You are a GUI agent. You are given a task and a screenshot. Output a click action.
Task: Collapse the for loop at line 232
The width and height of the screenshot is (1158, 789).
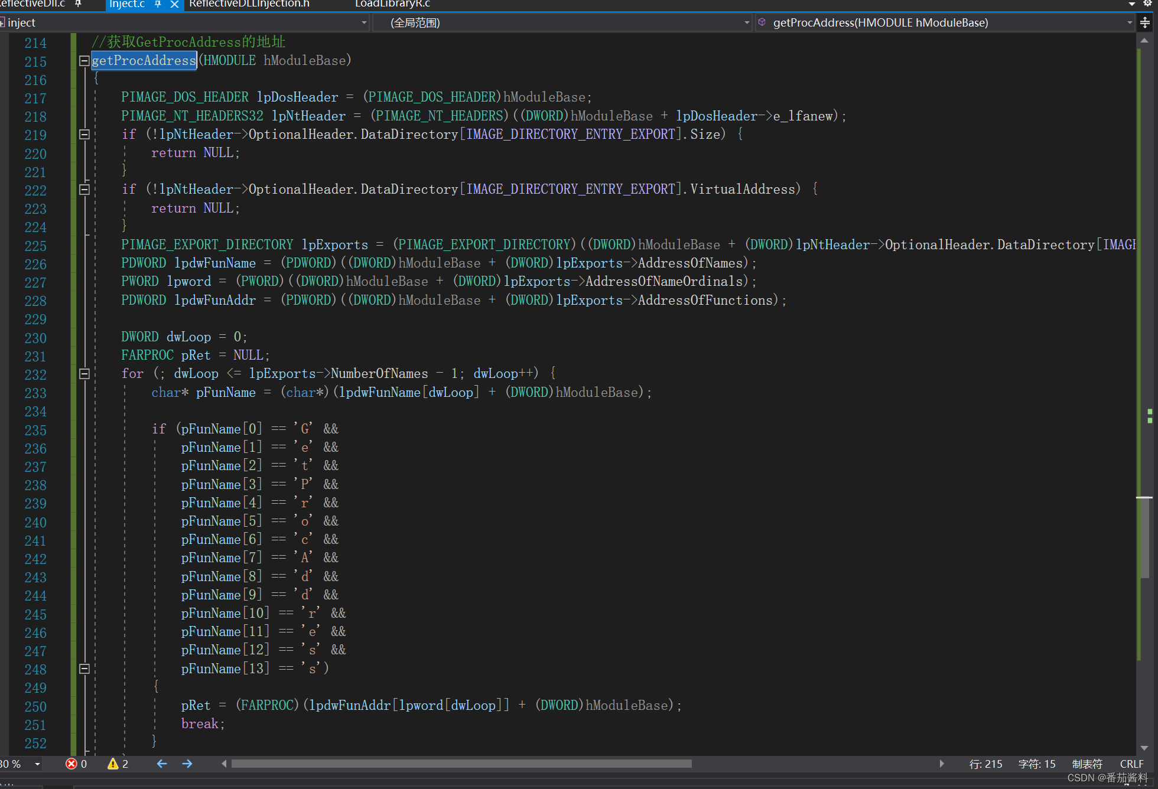coord(84,374)
